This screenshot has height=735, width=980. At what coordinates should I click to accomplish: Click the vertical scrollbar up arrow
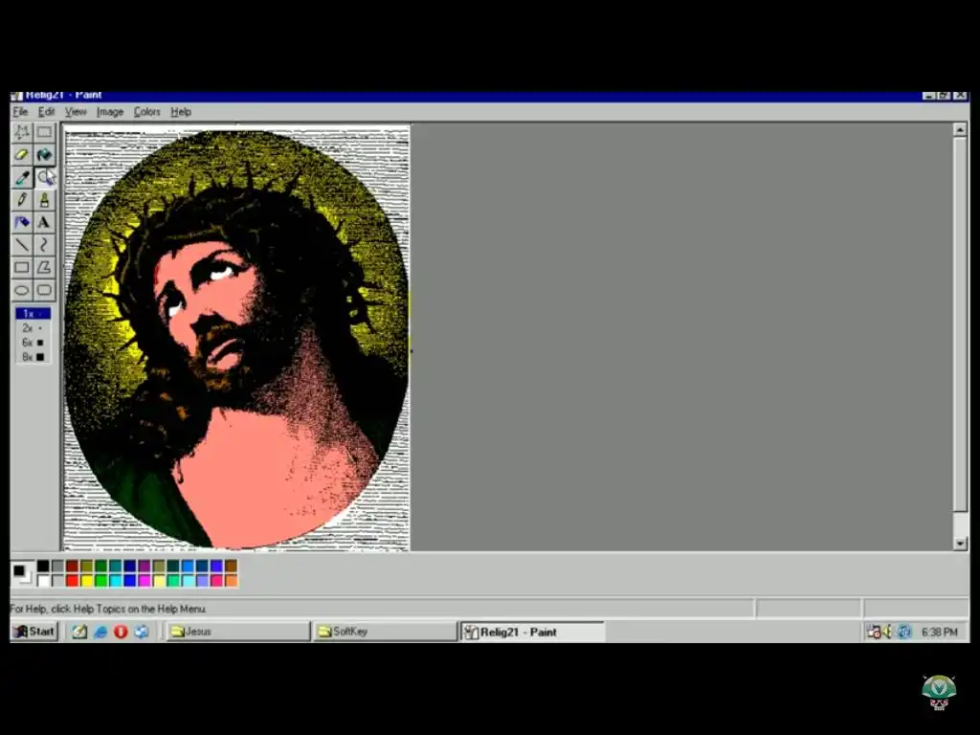pos(960,129)
